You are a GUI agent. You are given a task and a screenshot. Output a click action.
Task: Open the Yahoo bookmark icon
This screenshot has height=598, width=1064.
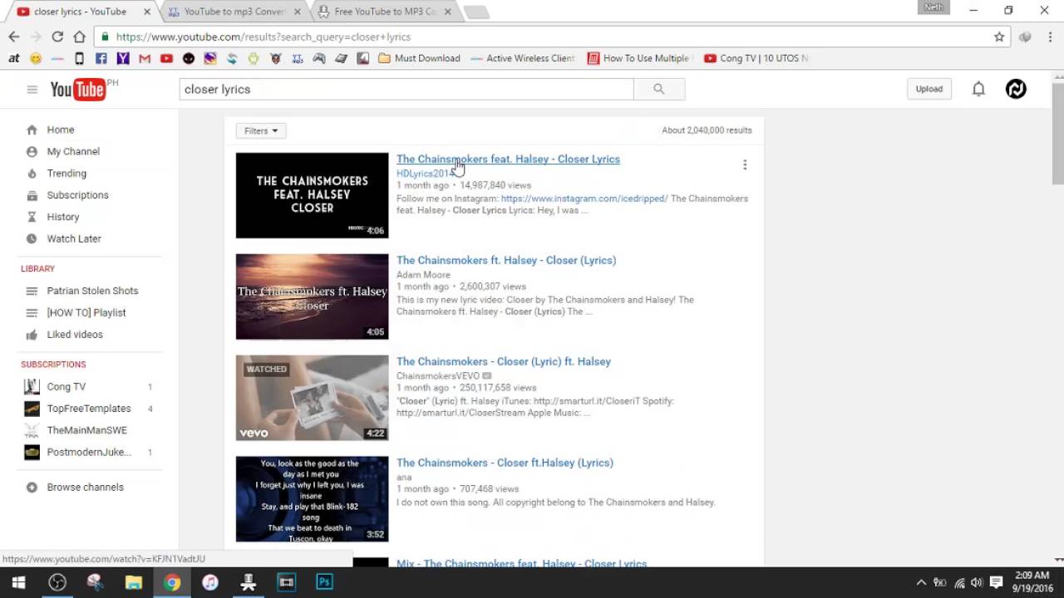pyautogui.click(x=123, y=58)
